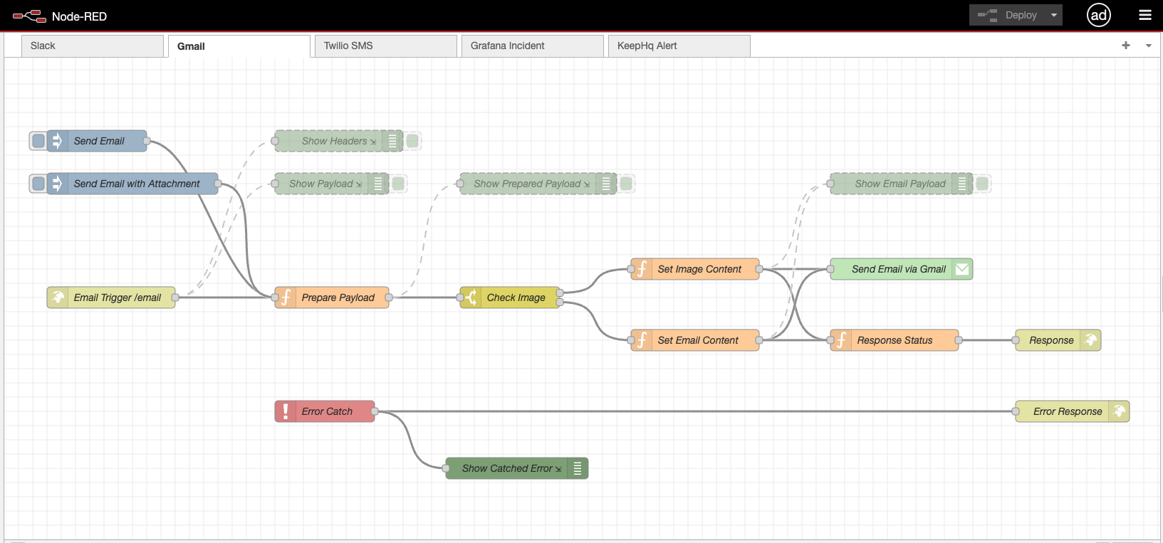The image size is (1163, 543).
Task: Trigger Send Email with Attachment inject button
Action: tap(38, 184)
